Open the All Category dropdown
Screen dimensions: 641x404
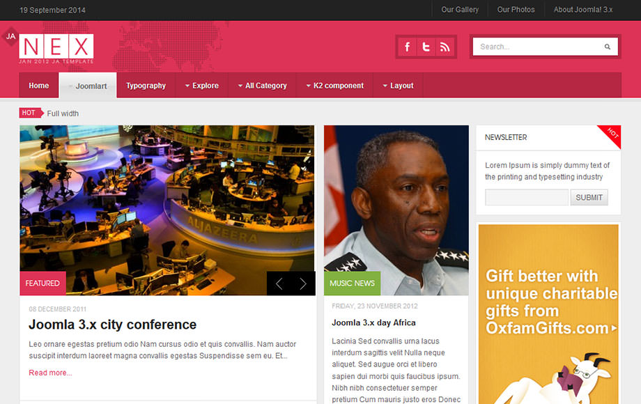261,86
